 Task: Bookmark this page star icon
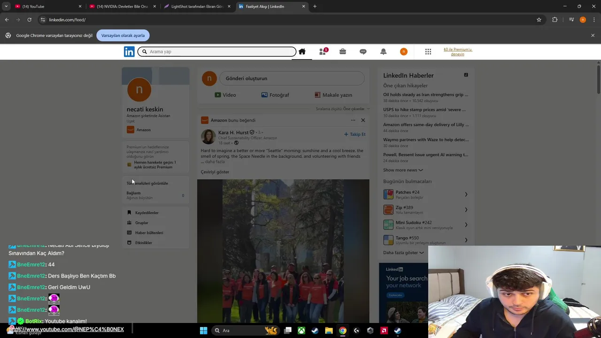tap(539, 20)
